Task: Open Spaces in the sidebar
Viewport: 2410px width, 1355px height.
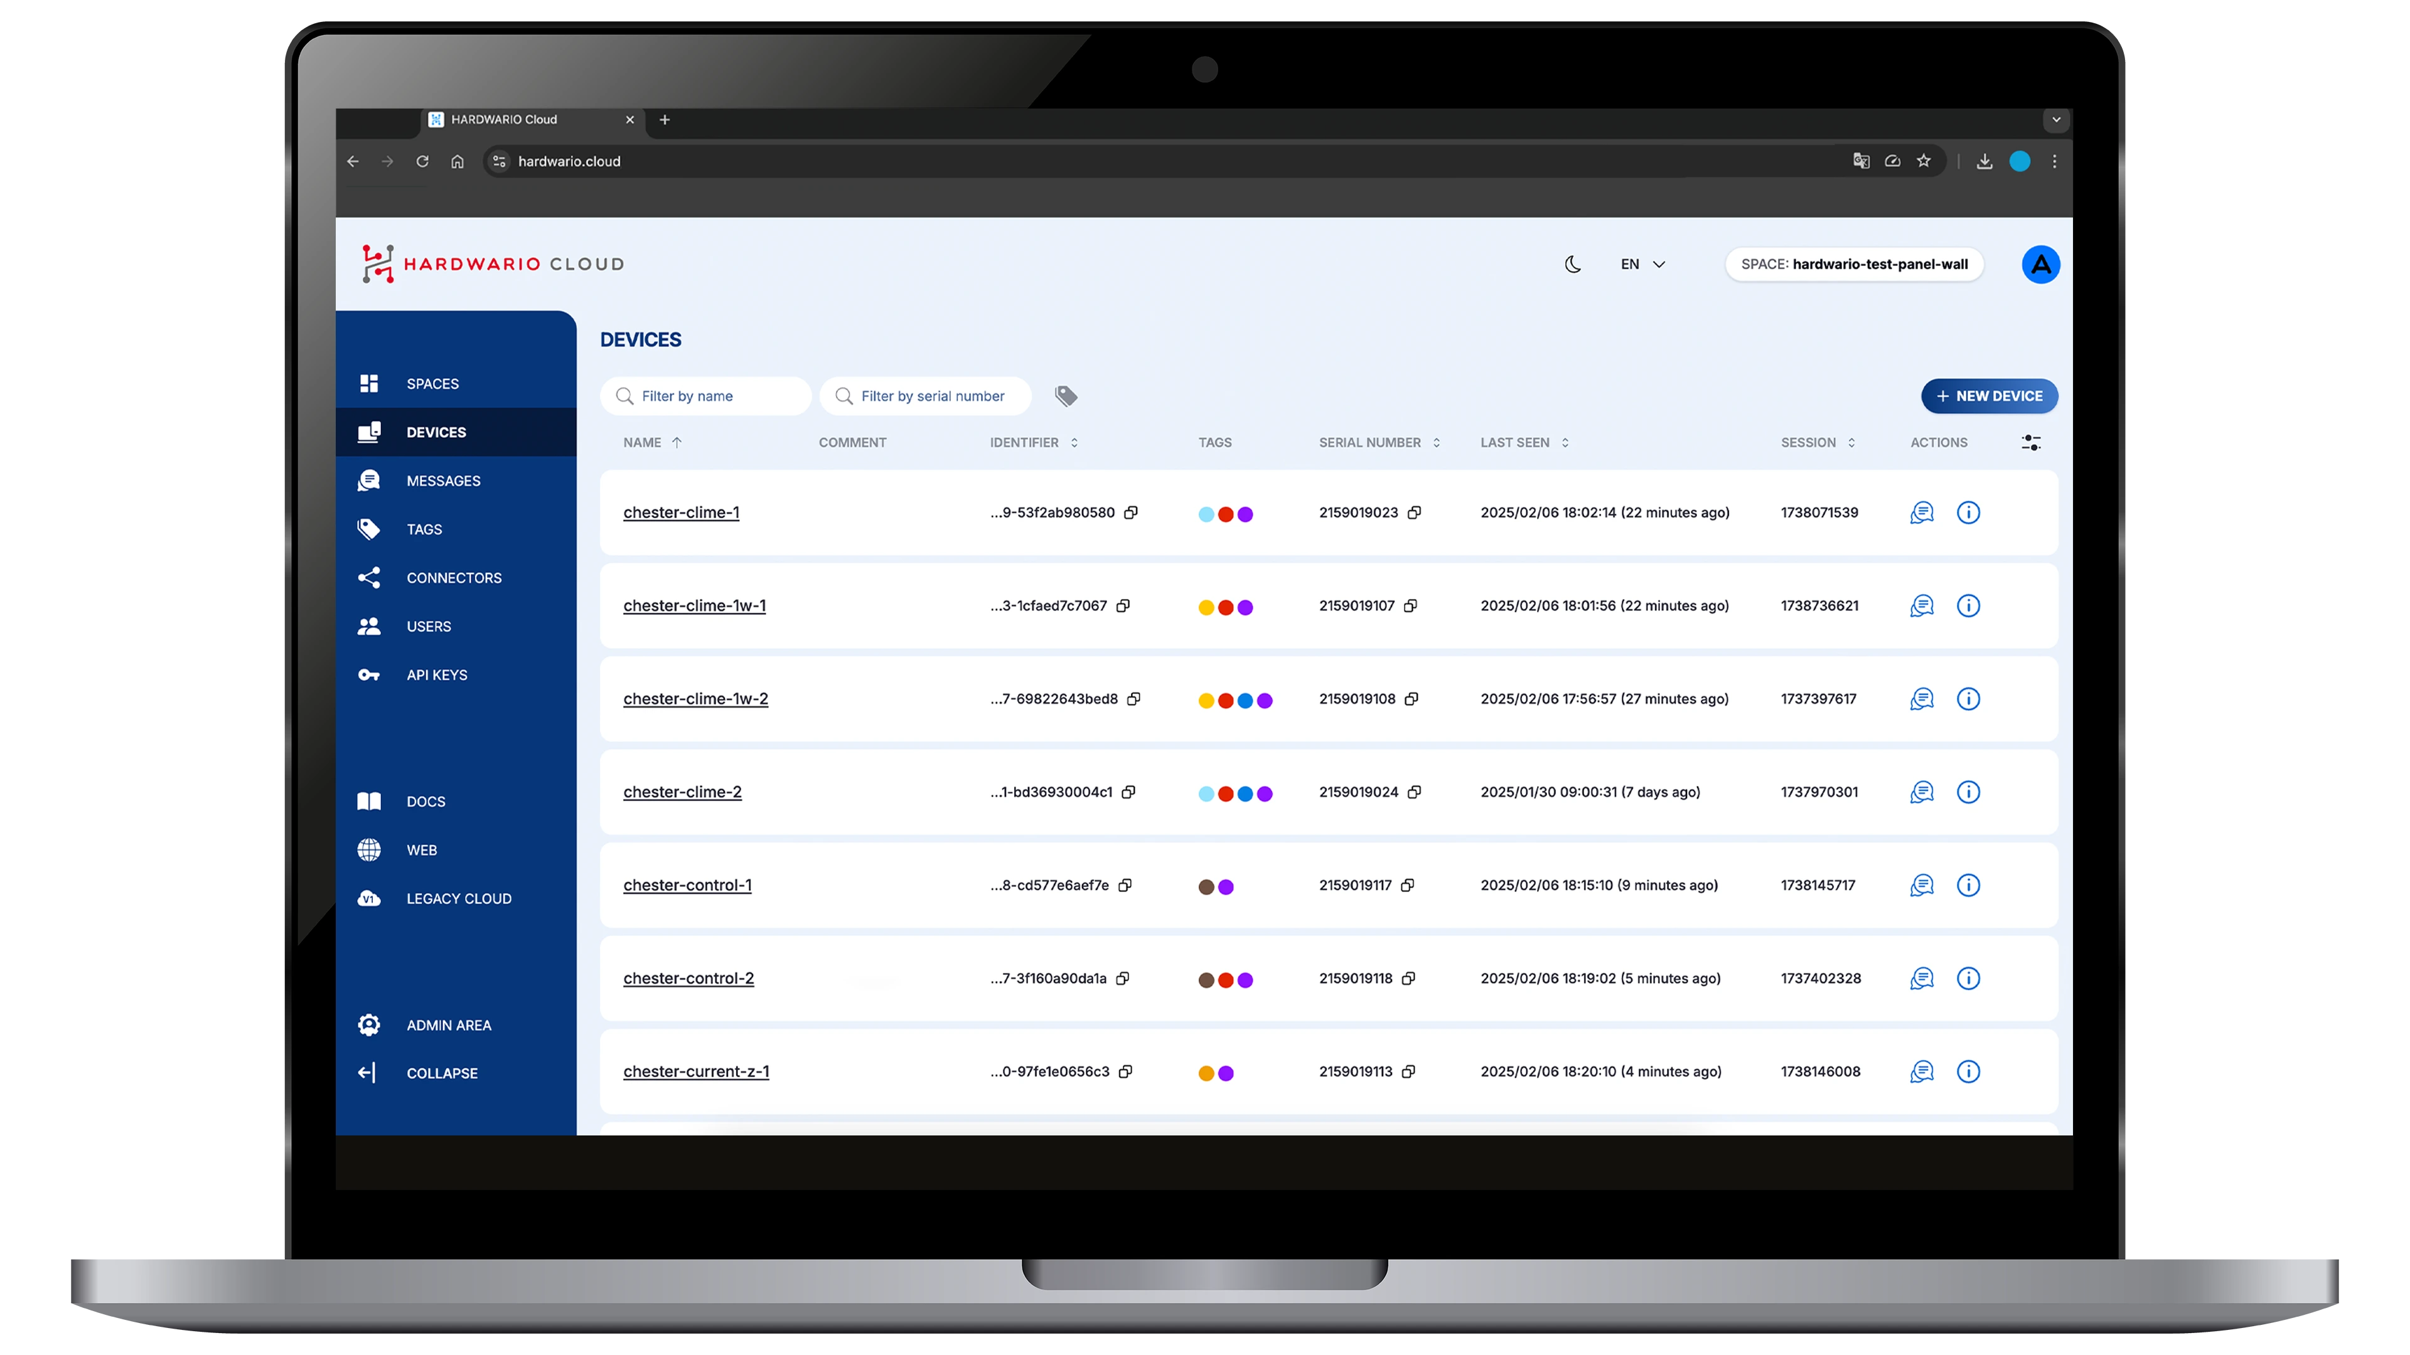Action: pyautogui.click(x=456, y=383)
